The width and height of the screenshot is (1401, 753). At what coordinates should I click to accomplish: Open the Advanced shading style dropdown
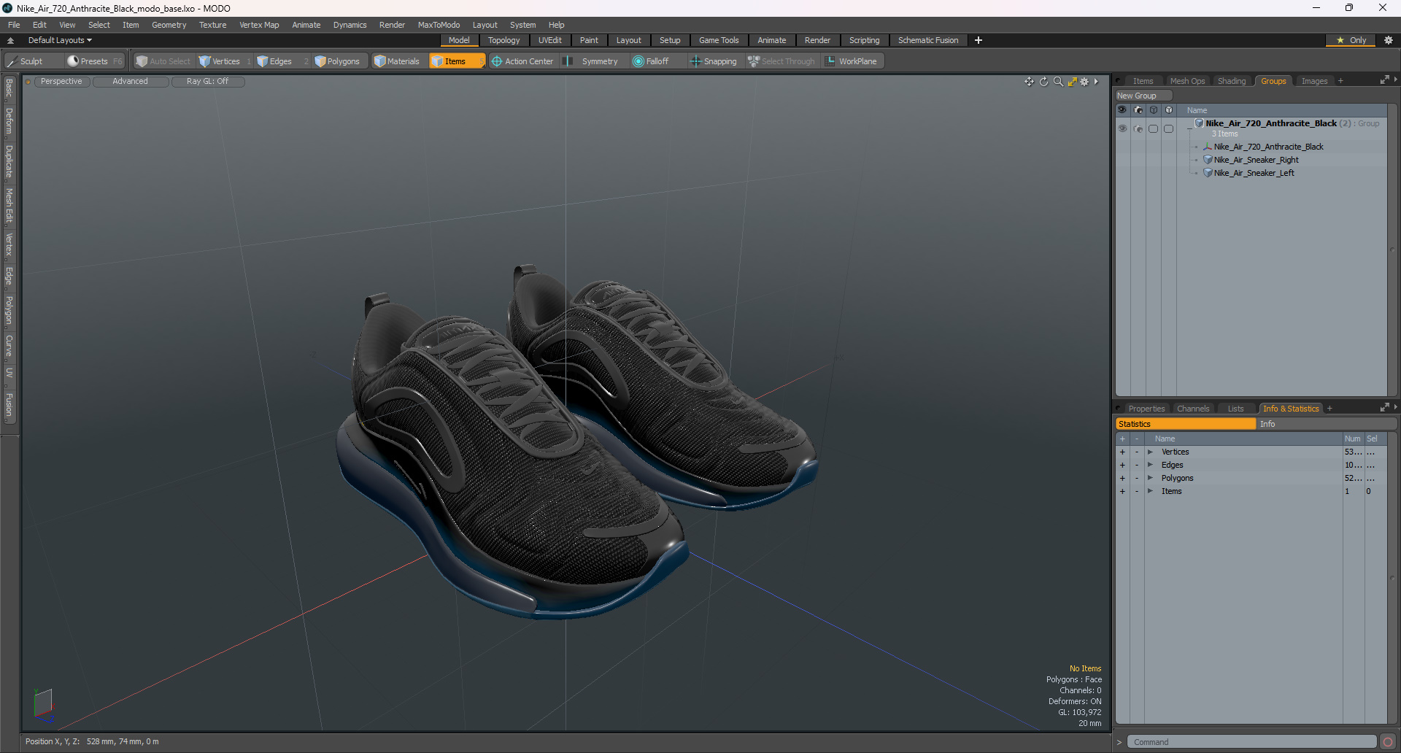tap(131, 82)
